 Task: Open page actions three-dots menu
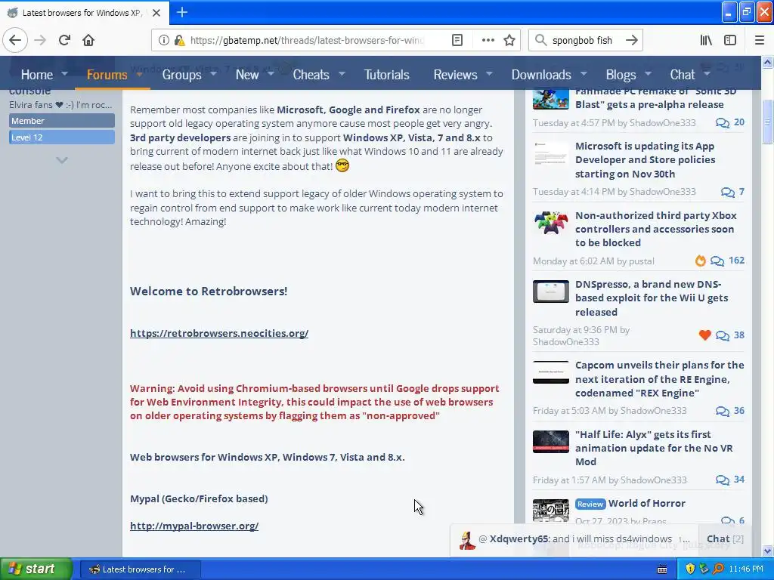point(488,40)
